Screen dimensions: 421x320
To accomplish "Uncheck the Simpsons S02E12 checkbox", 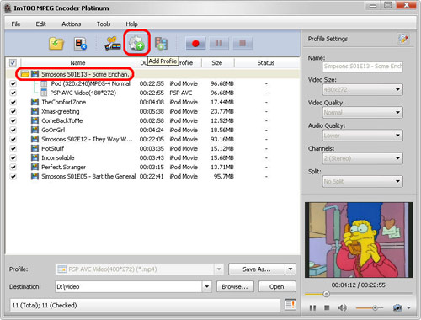I will [x=13, y=139].
